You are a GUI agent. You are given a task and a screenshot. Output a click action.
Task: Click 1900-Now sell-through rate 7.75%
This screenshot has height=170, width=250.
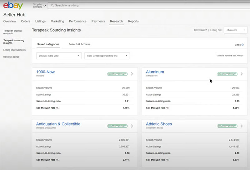point(126,108)
